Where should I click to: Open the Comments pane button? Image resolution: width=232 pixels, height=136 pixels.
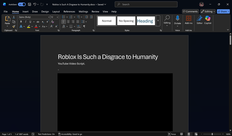(190, 11)
